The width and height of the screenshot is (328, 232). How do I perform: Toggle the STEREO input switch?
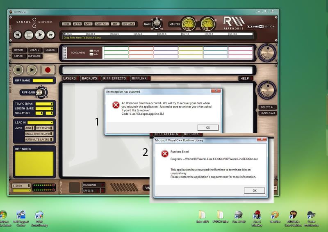(21, 186)
